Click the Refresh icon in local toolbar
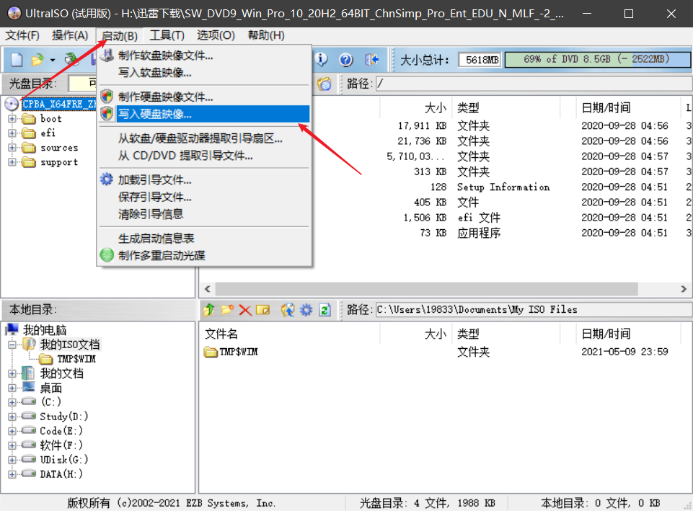This screenshot has height=511, width=693. point(325,310)
